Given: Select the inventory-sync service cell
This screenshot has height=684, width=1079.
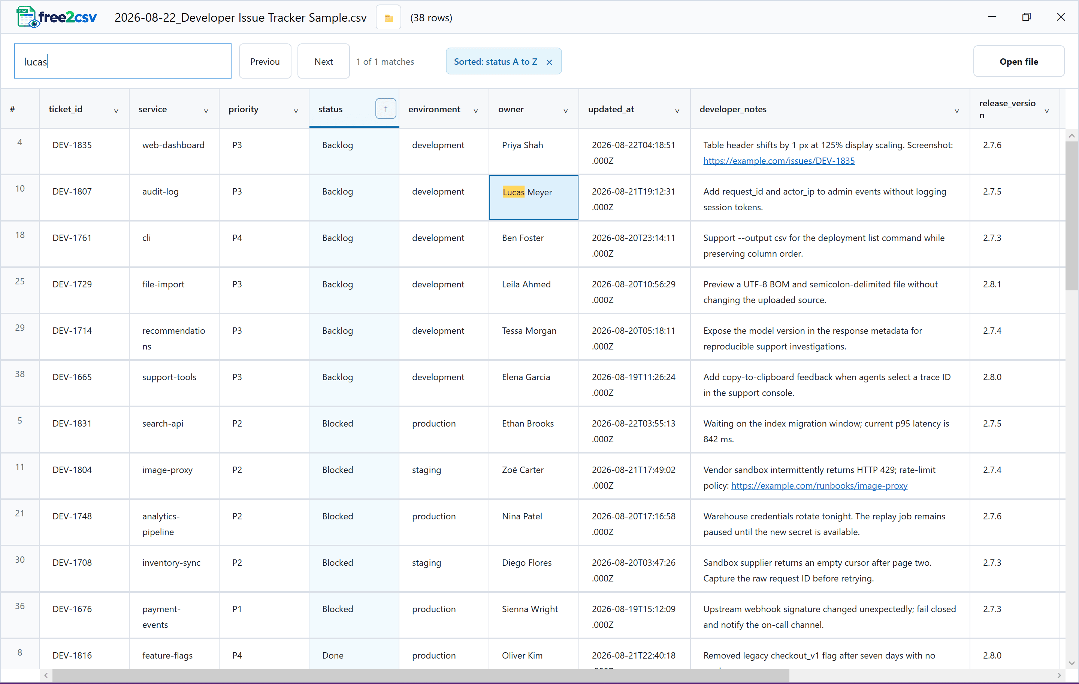Looking at the screenshot, I should point(174,569).
